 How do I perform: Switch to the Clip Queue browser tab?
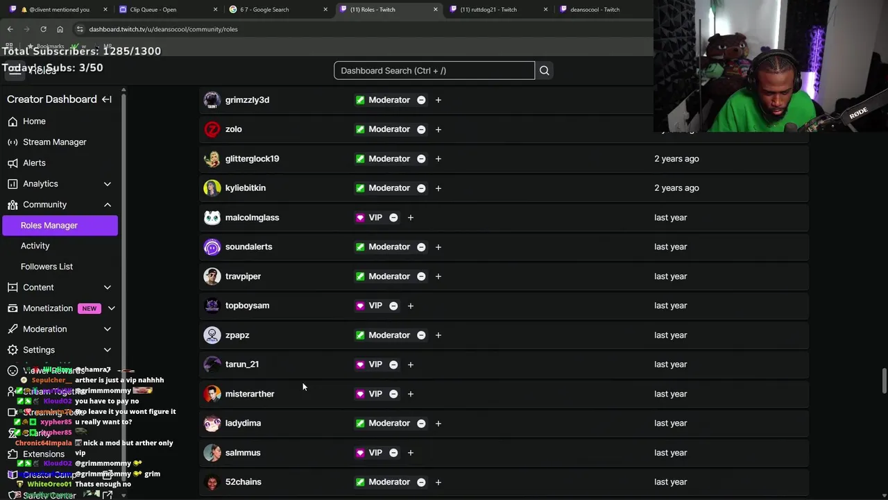coord(153,10)
